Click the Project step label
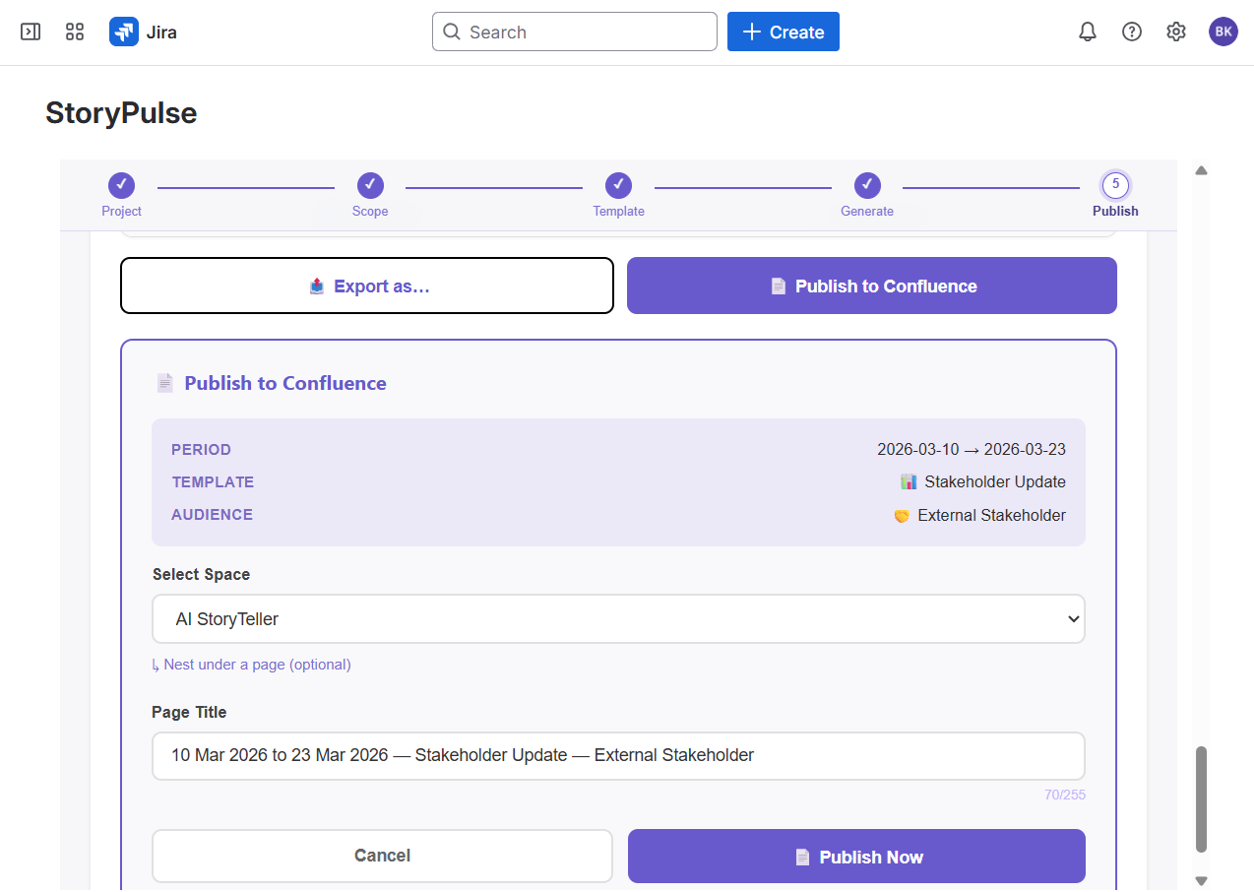 (121, 211)
